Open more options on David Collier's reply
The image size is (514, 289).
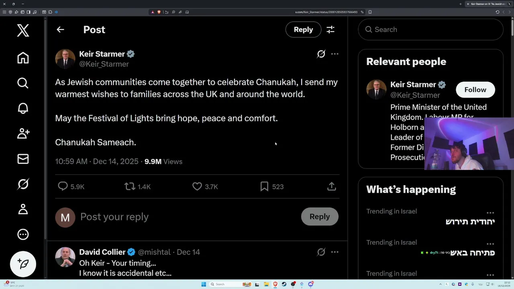click(335, 252)
